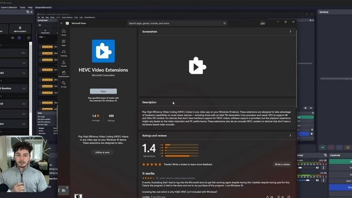352x198 pixels.
Task: Click the 'Description' section heading
Action: pyautogui.click(x=149, y=102)
